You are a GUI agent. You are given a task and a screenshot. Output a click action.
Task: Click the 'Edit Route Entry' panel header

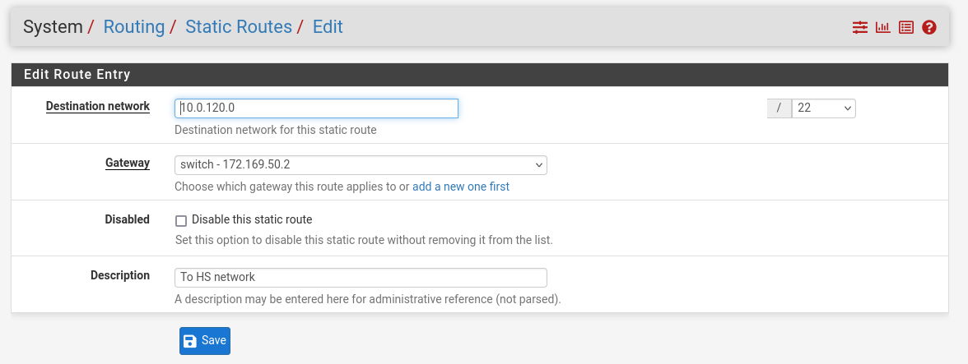pos(77,74)
